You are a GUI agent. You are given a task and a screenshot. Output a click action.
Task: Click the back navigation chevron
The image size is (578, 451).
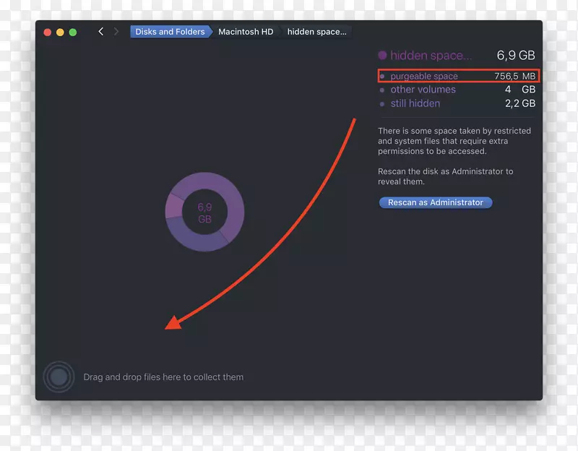(100, 31)
